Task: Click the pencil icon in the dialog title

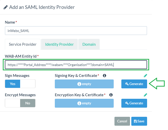Action: [x=6, y=7]
